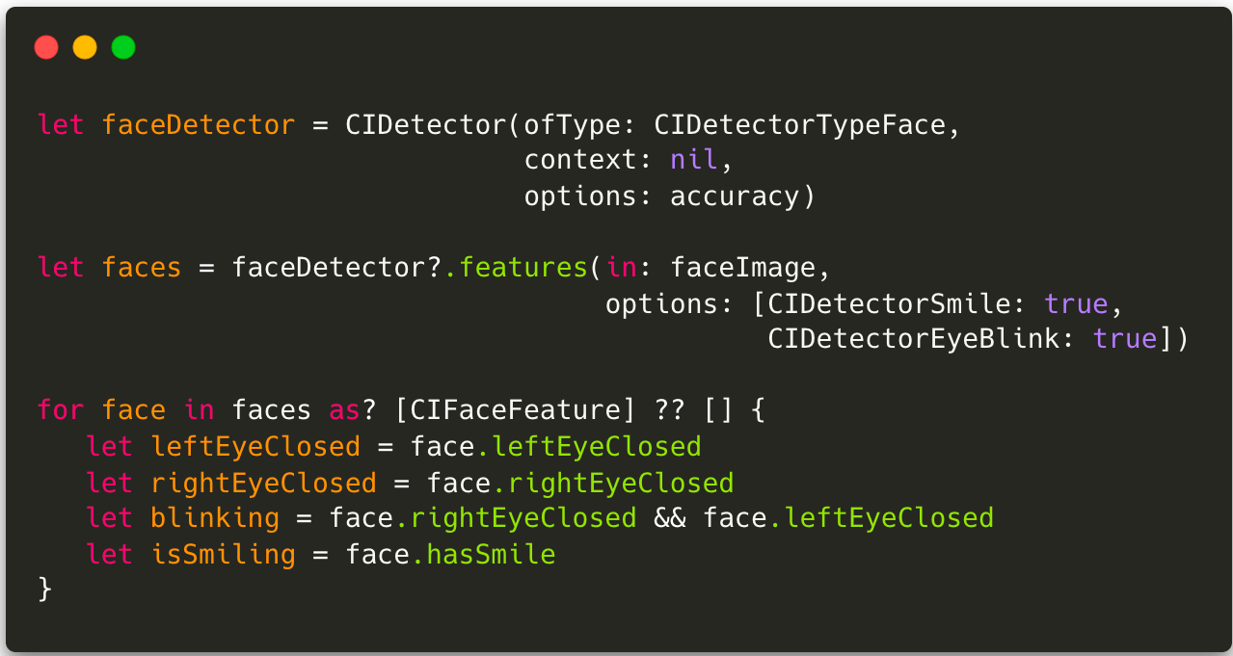Screen dimensions: 1233x656
Task: Click the orange leftEyeClosed variable declaration
Action: (255, 447)
